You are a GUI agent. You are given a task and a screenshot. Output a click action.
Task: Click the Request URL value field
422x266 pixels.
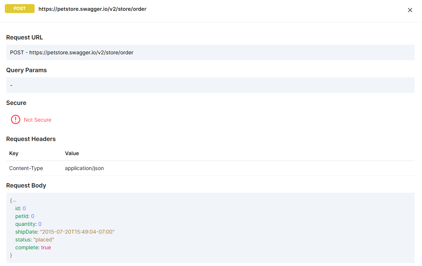pos(210,52)
